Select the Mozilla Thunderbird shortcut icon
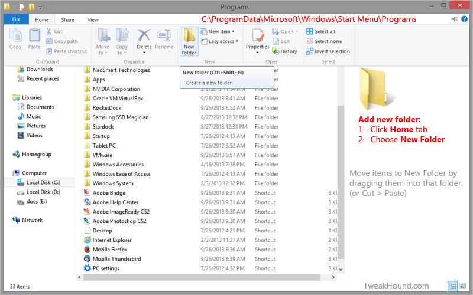 (87, 259)
